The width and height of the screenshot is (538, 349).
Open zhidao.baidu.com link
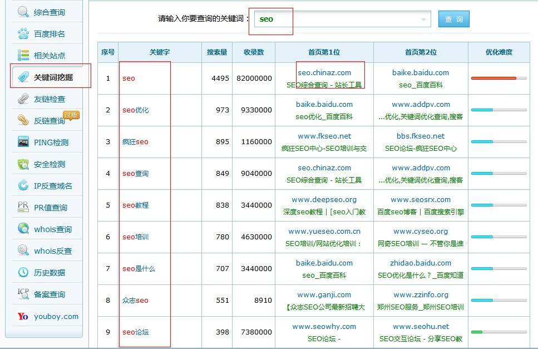(421, 263)
